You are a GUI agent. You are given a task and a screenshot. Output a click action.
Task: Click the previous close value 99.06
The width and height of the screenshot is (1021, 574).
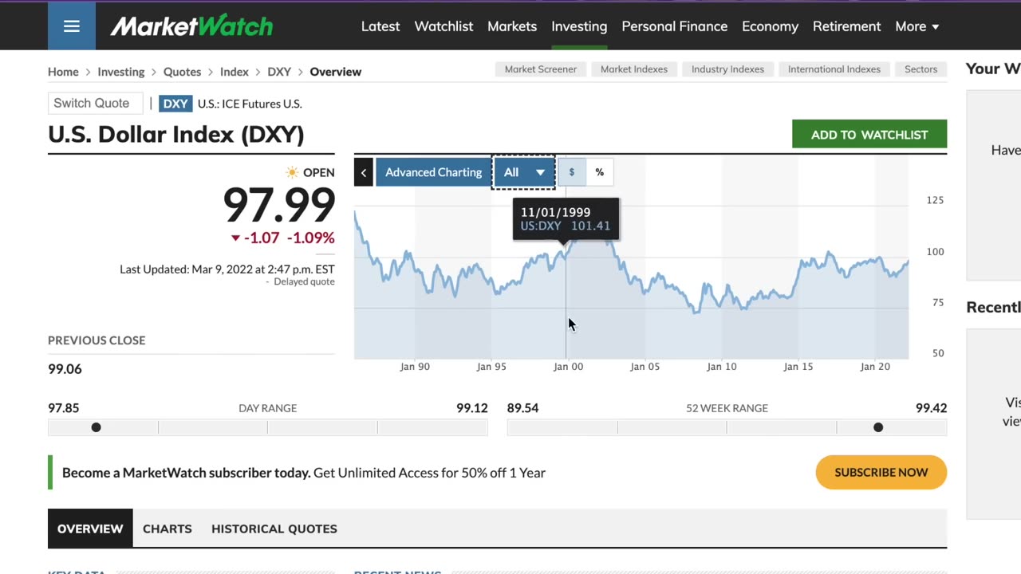click(65, 369)
